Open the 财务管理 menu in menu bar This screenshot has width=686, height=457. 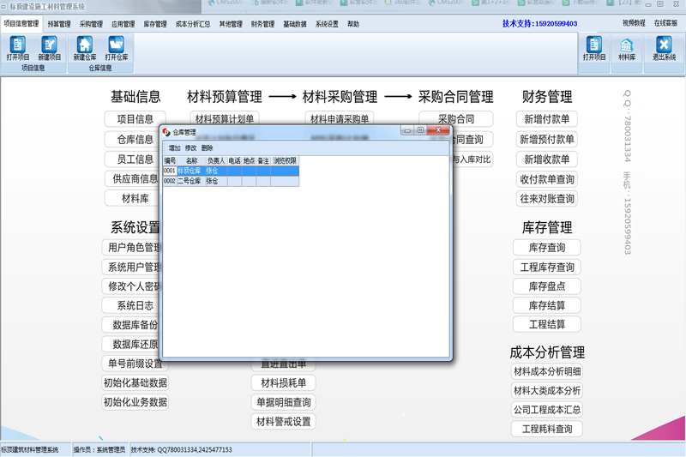(262, 24)
